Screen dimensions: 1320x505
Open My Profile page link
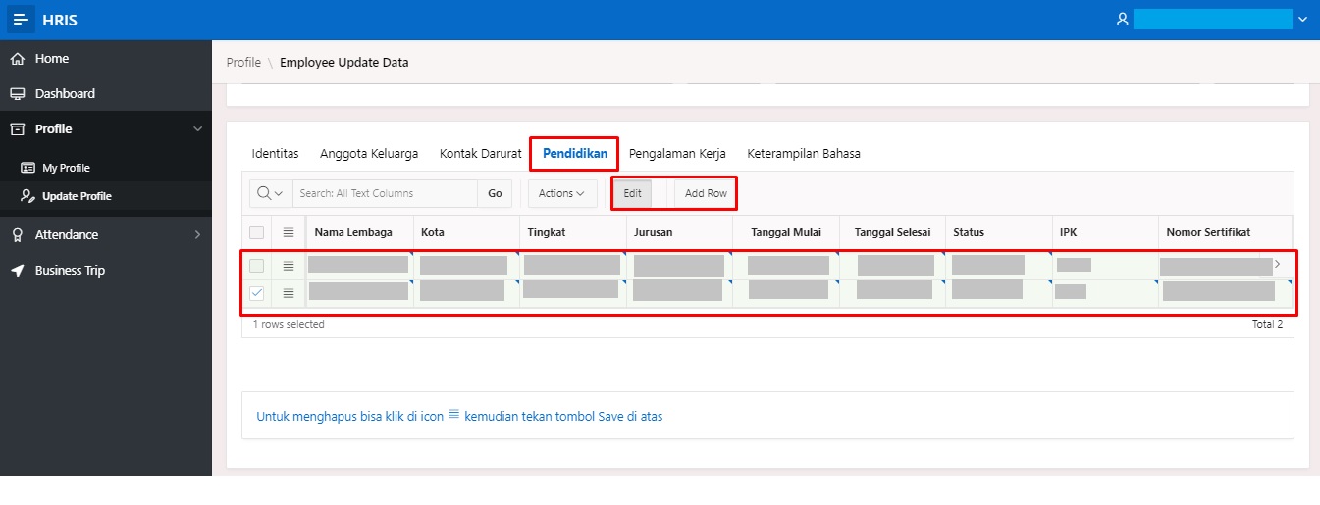66,168
